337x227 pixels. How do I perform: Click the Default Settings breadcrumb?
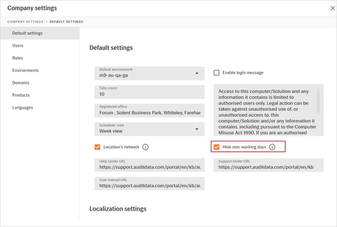click(66, 22)
